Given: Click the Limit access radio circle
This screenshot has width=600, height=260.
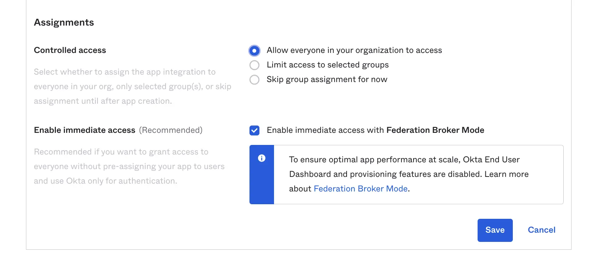Looking at the screenshot, I should click(x=254, y=65).
